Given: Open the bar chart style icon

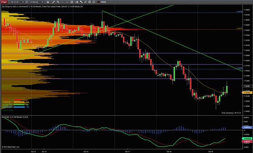Looking at the screenshot, I should point(48,2).
